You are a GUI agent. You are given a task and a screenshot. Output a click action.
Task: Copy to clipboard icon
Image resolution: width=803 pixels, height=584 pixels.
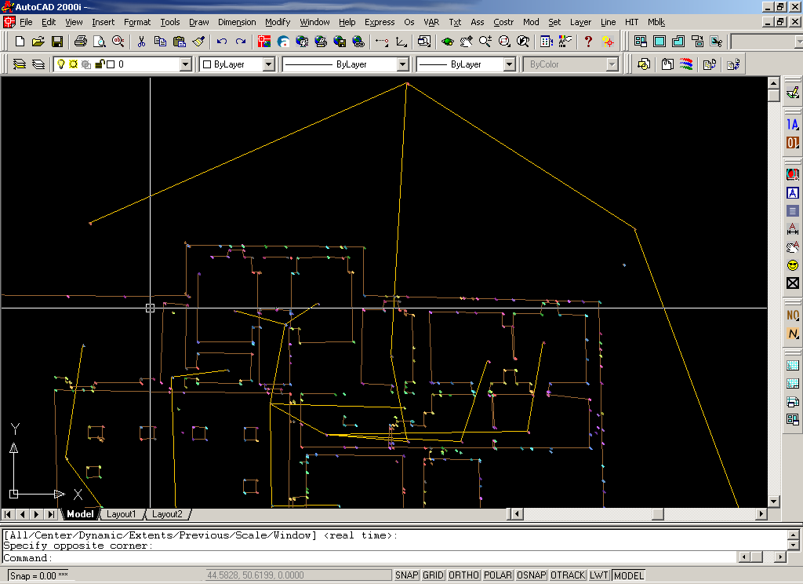[160, 42]
